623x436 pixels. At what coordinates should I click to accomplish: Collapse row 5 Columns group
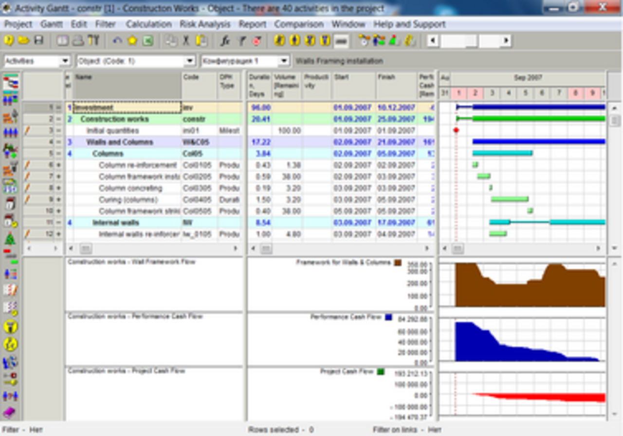(58, 154)
